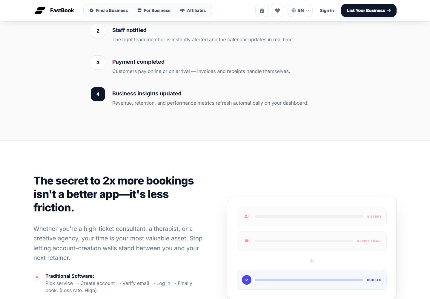Select step 2 Staff notified marker
430x299 pixels.
[98, 31]
